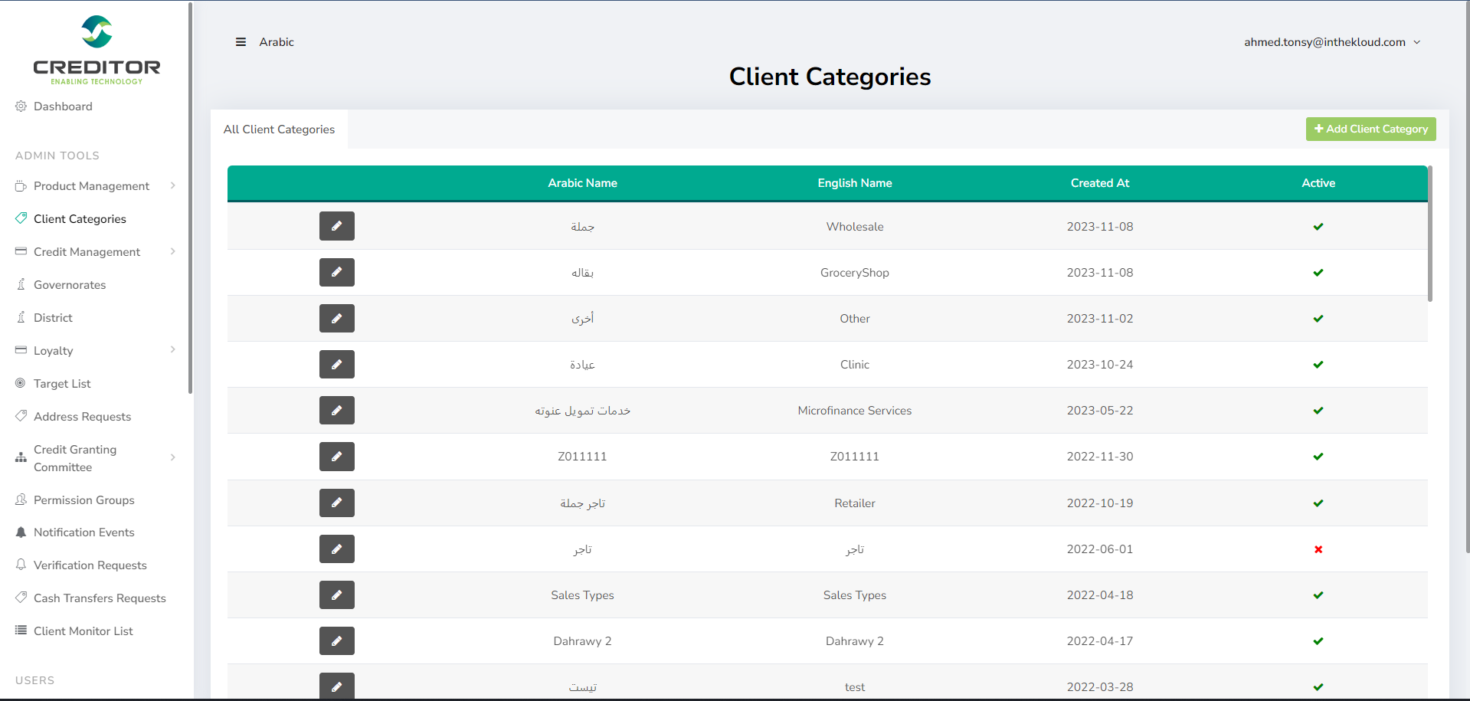Click edit pencil for Retailer row

point(336,503)
